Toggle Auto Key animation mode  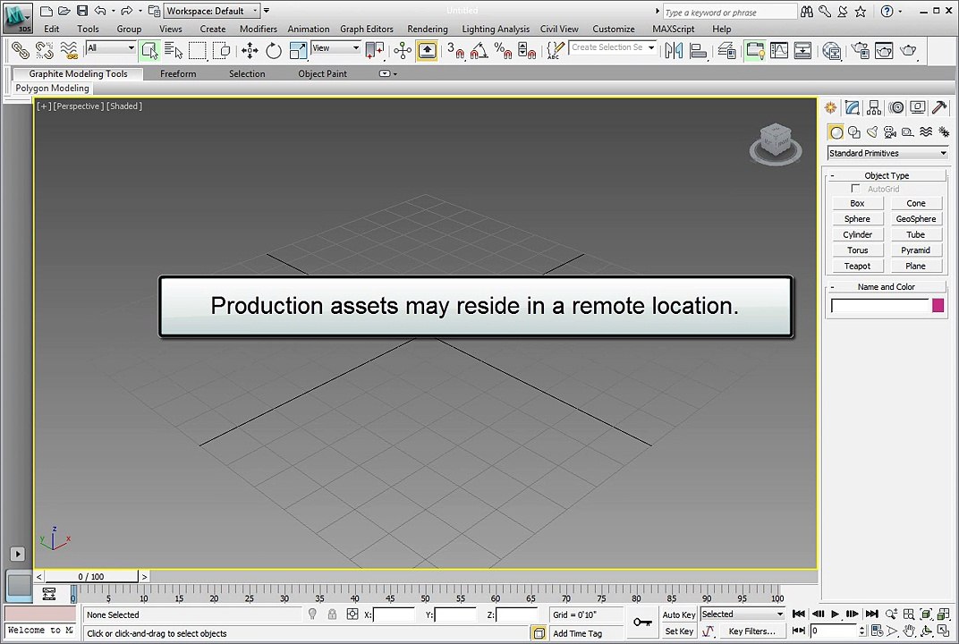[679, 614]
